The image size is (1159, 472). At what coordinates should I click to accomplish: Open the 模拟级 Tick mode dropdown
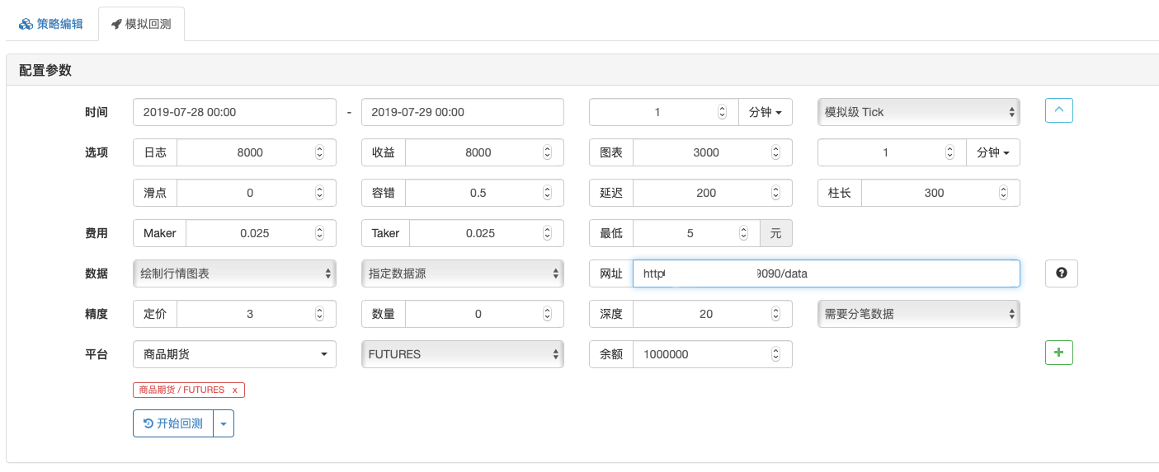pos(918,112)
